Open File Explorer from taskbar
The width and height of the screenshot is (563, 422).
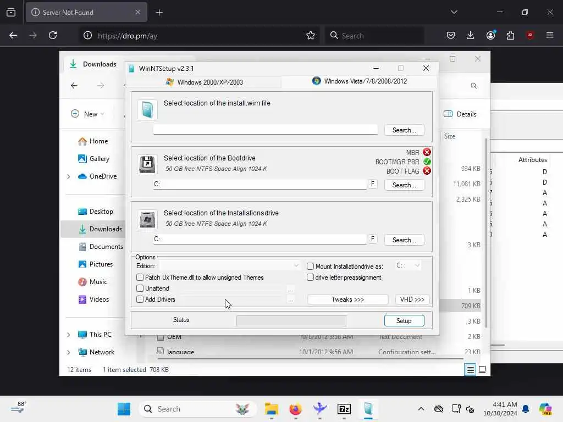click(272, 409)
